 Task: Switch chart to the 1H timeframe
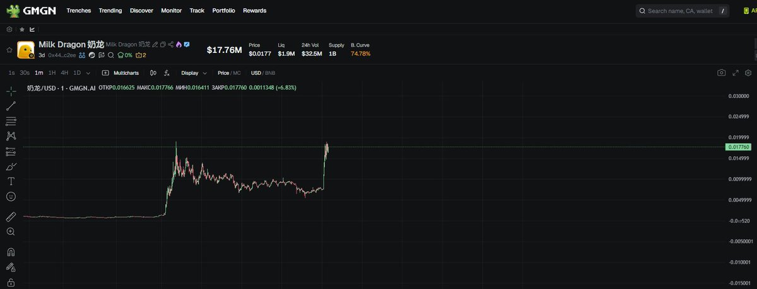(x=52, y=73)
